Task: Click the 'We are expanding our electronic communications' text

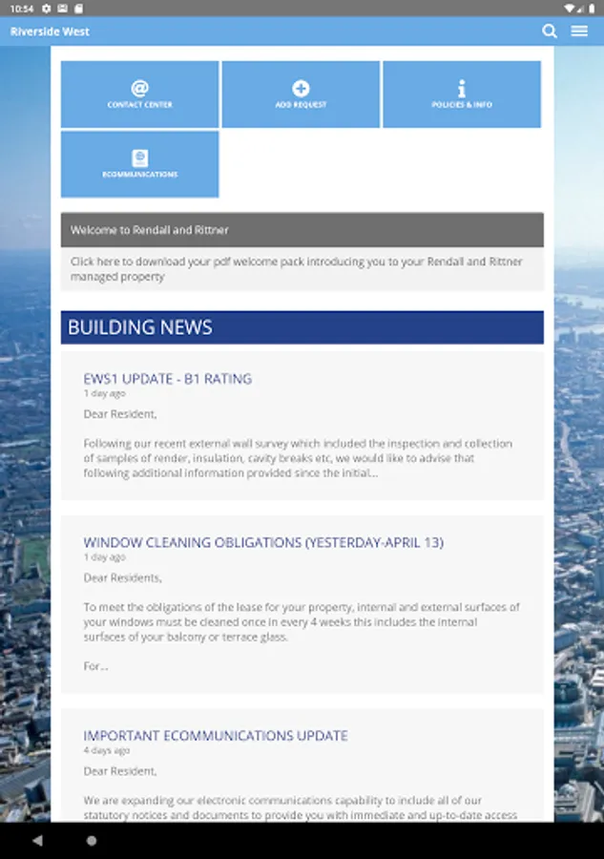Action: [300, 807]
